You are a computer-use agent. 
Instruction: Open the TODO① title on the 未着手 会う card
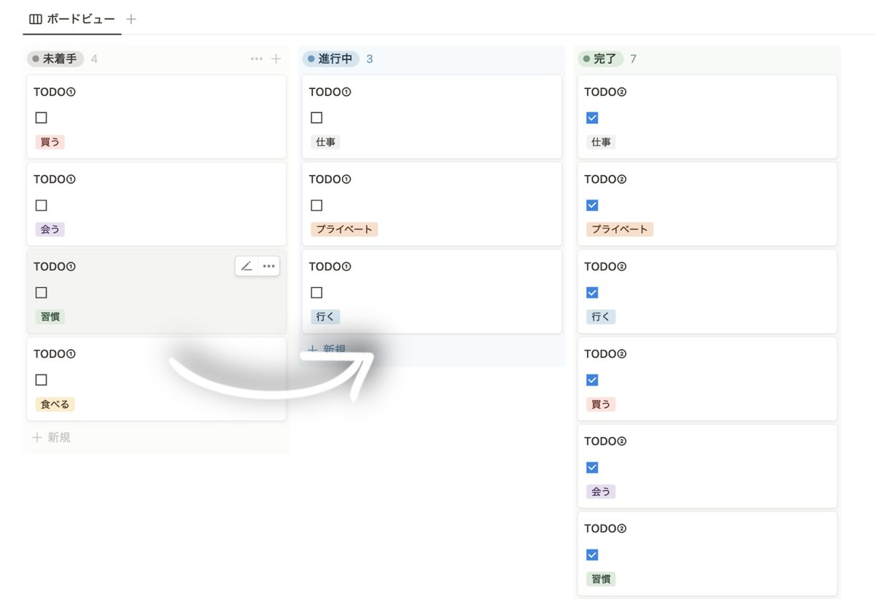click(x=55, y=179)
